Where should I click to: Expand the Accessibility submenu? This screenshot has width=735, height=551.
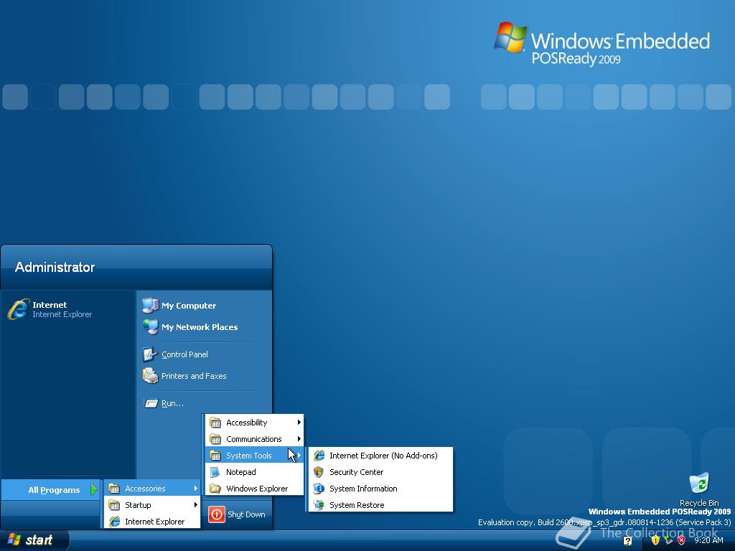[x=255, y=423]
